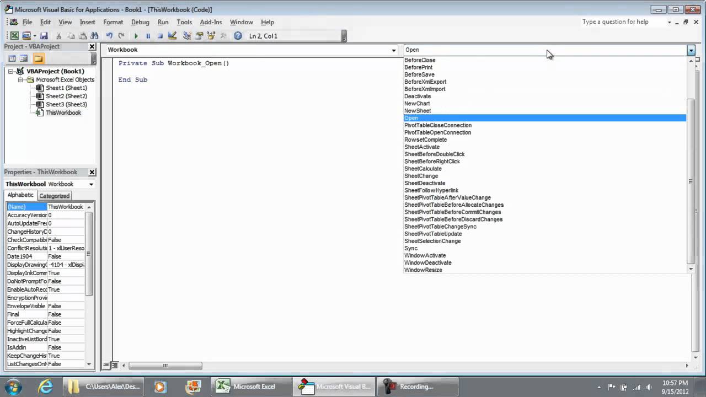The image size is (706, 397).
Task: Click the Recording taskbar button
Action: (419, 387)
